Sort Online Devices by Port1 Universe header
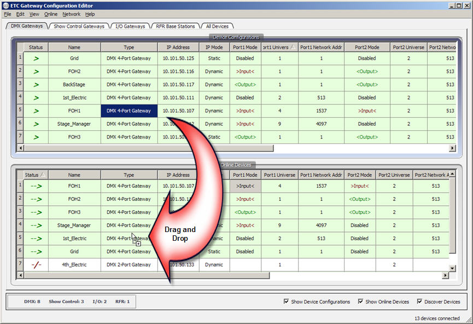 [x=279, y=175]
